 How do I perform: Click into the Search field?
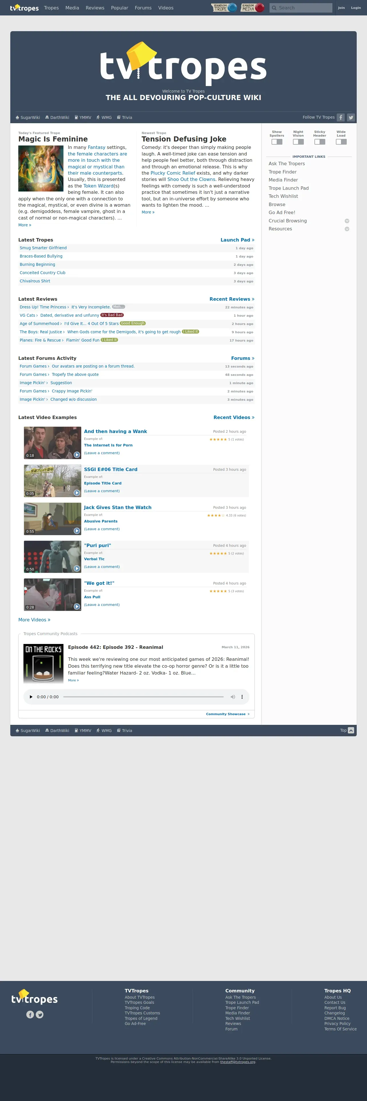[301, 8]
